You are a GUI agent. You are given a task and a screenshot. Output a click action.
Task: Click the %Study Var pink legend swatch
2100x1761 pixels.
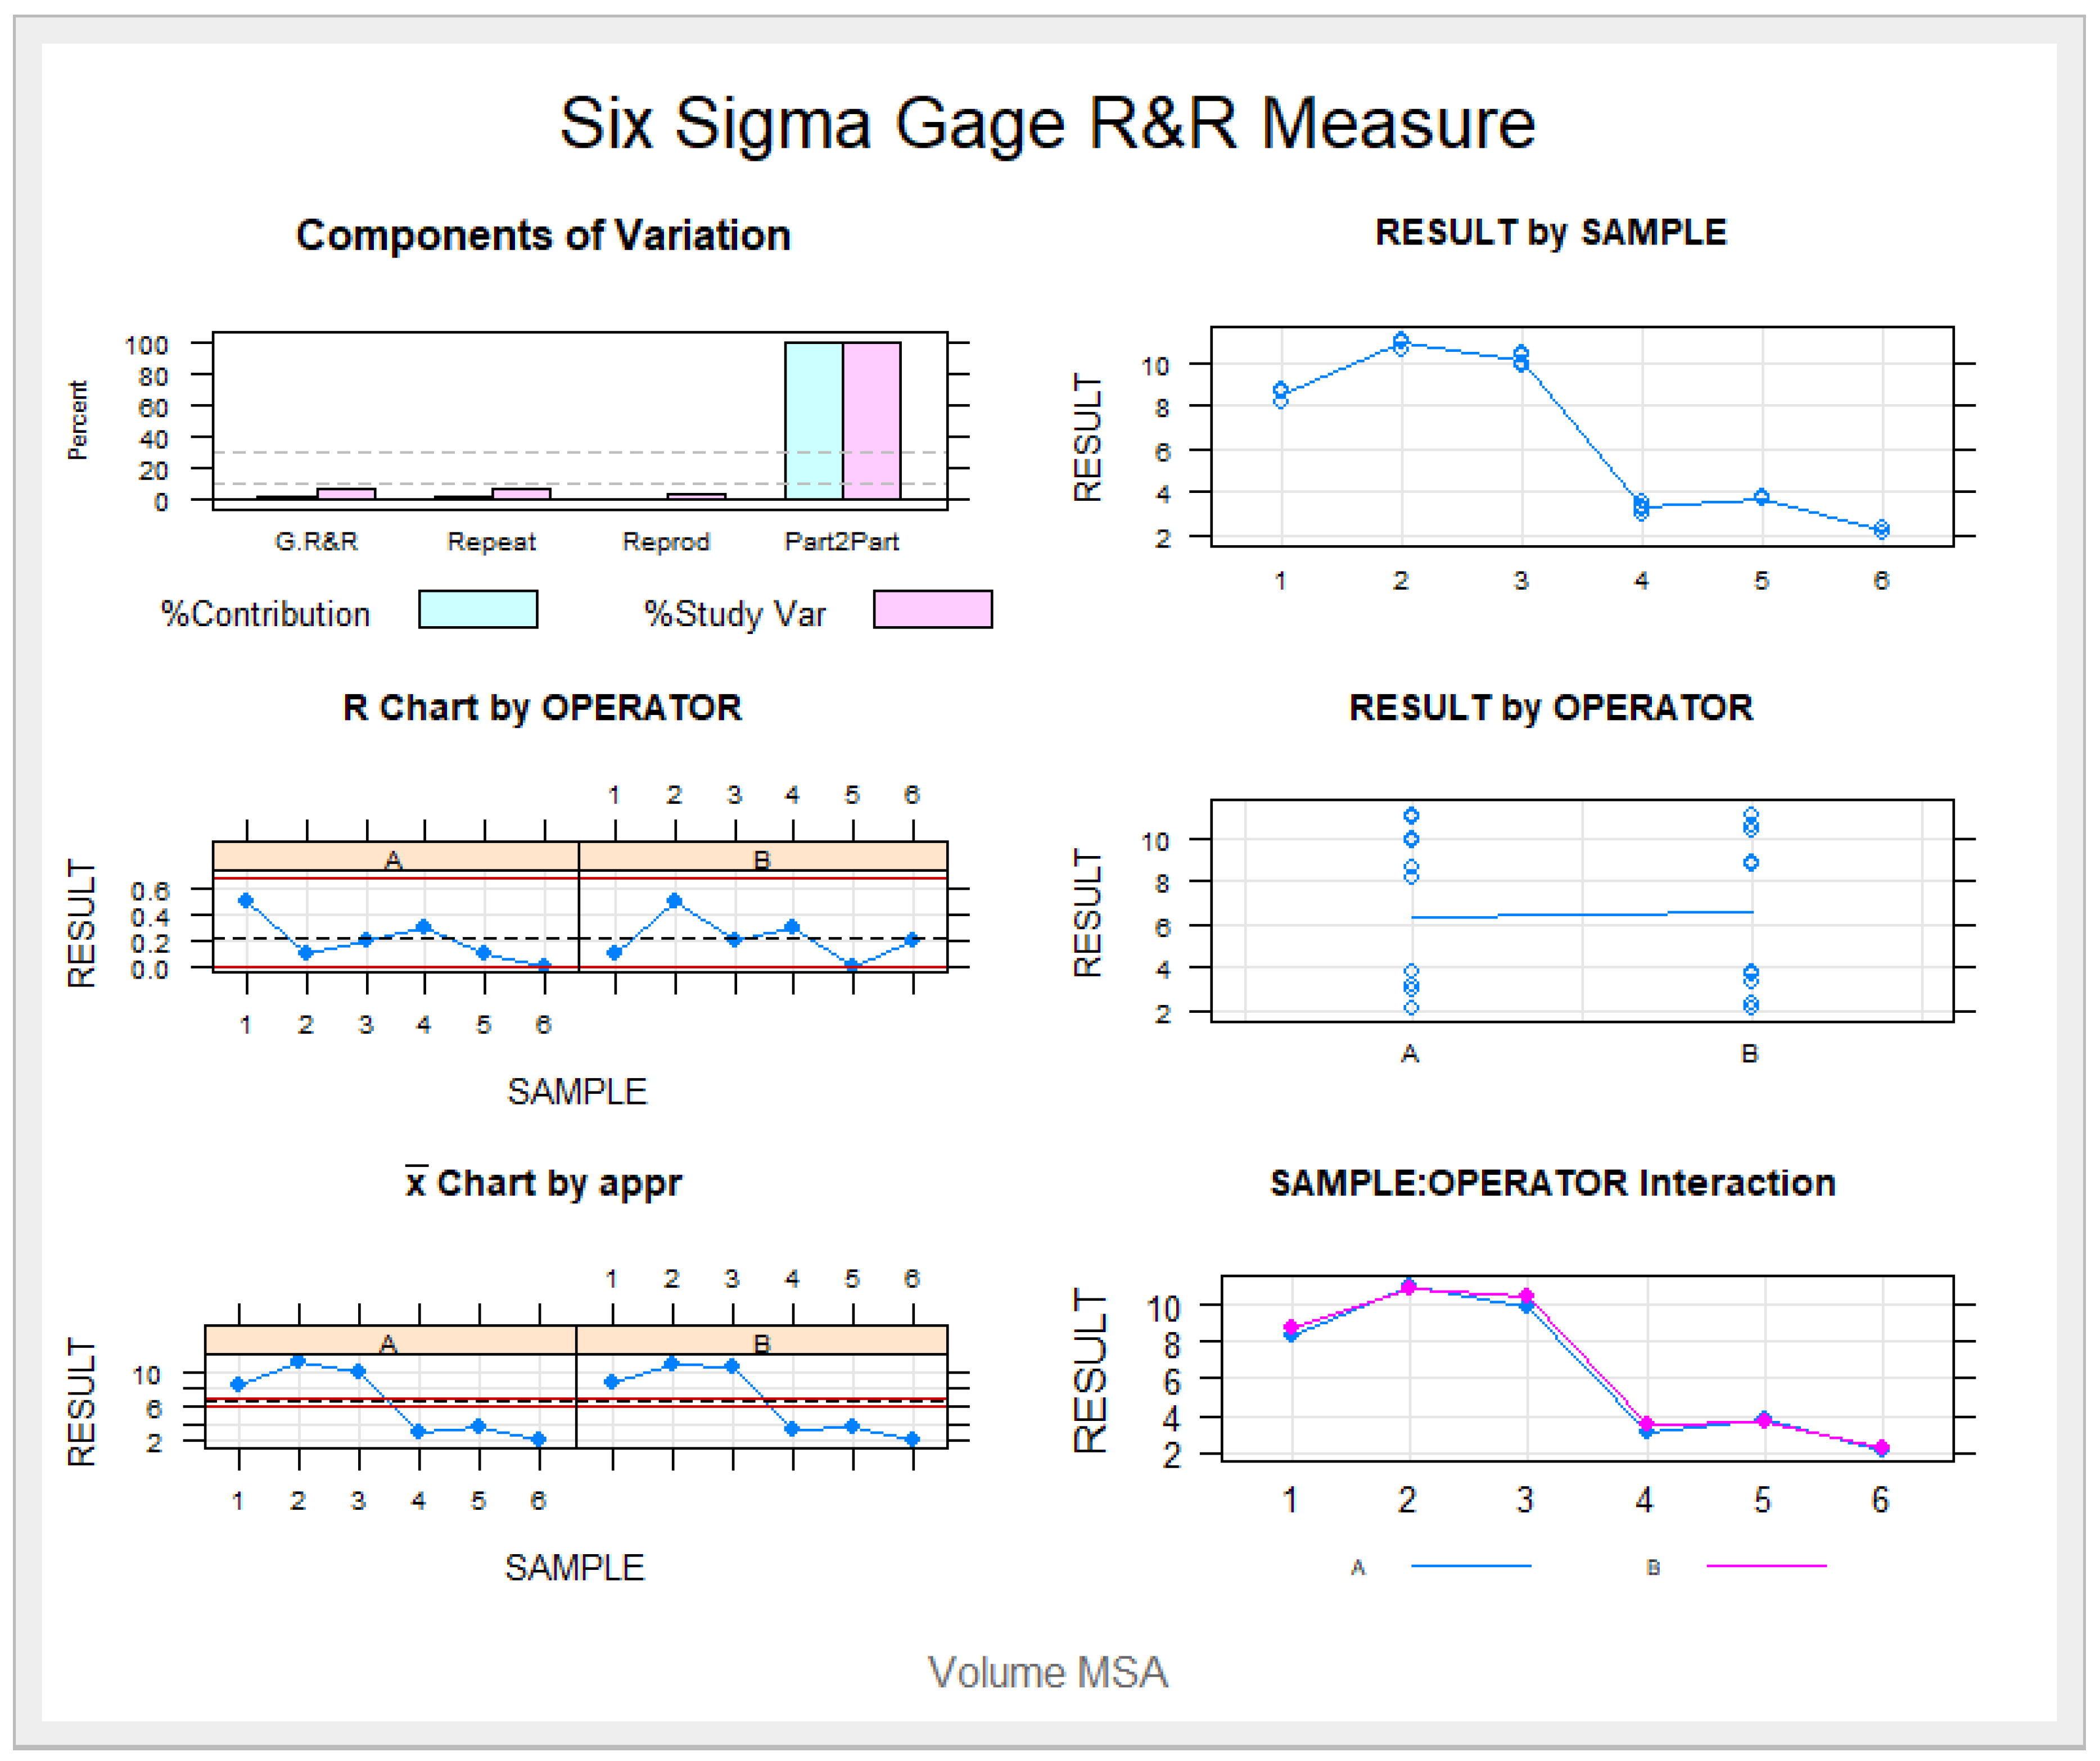tap(933, 610)
